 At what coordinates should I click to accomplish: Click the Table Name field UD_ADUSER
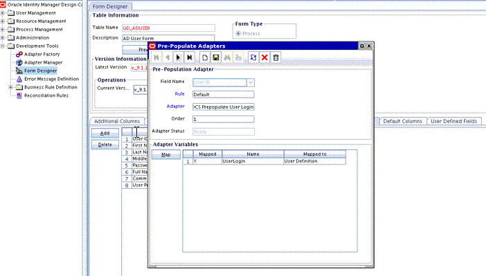[168, 28]
